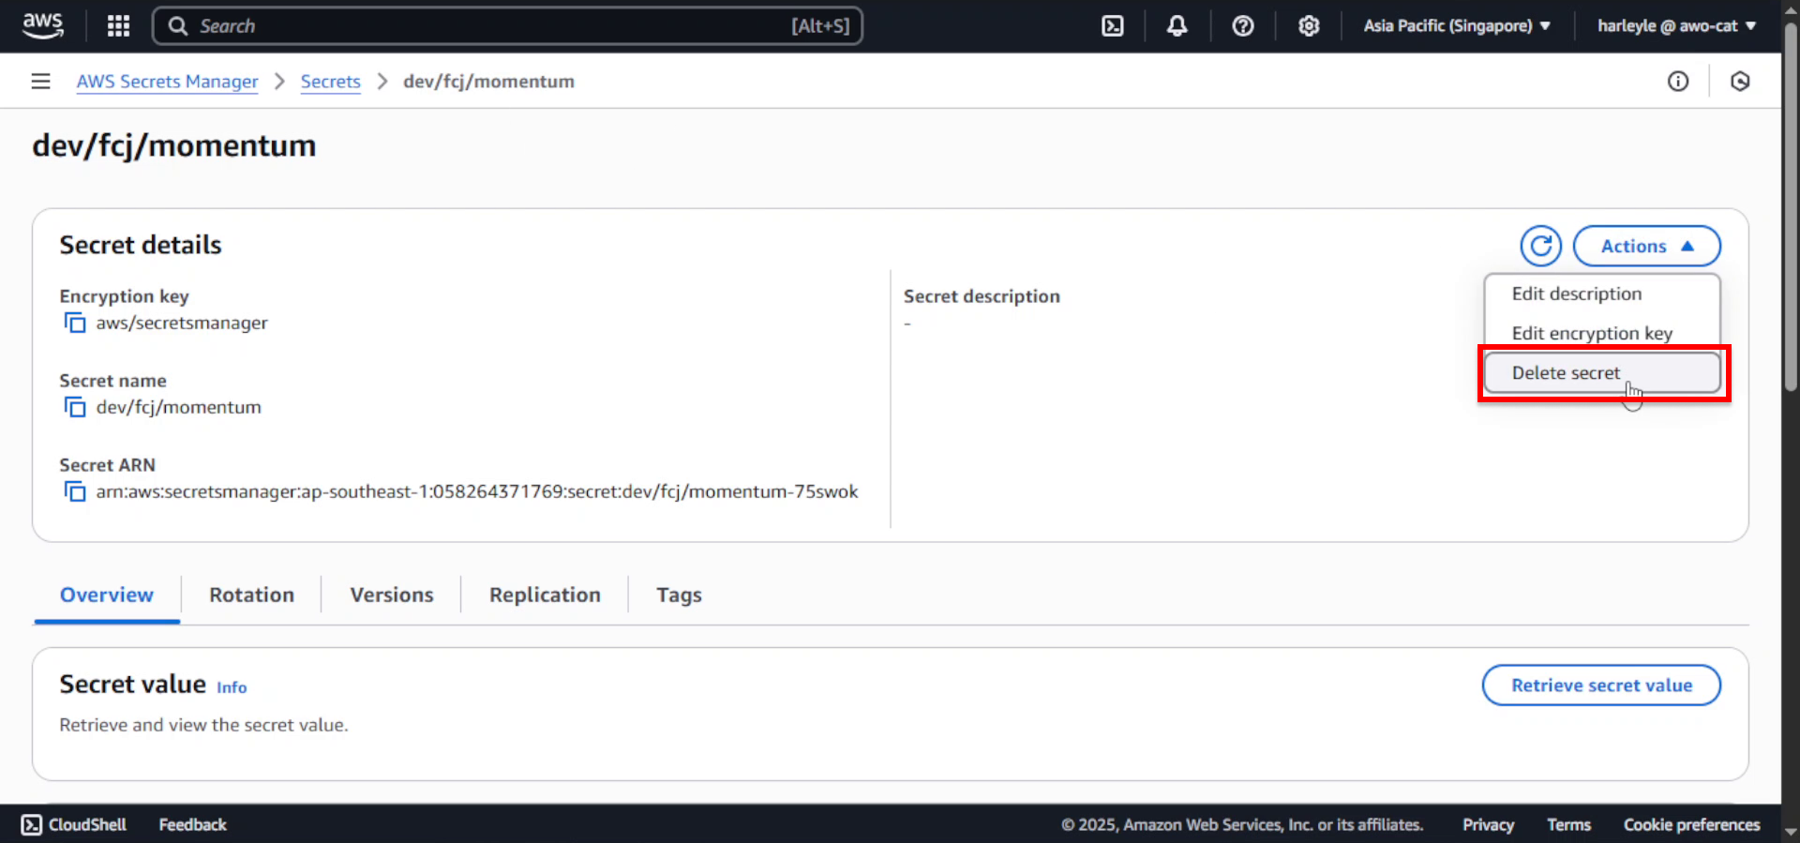Screen dimensions: 1800x843
Task: Open the Asia Pacific (Singapore) region selector
Action: pos(1457,25)
